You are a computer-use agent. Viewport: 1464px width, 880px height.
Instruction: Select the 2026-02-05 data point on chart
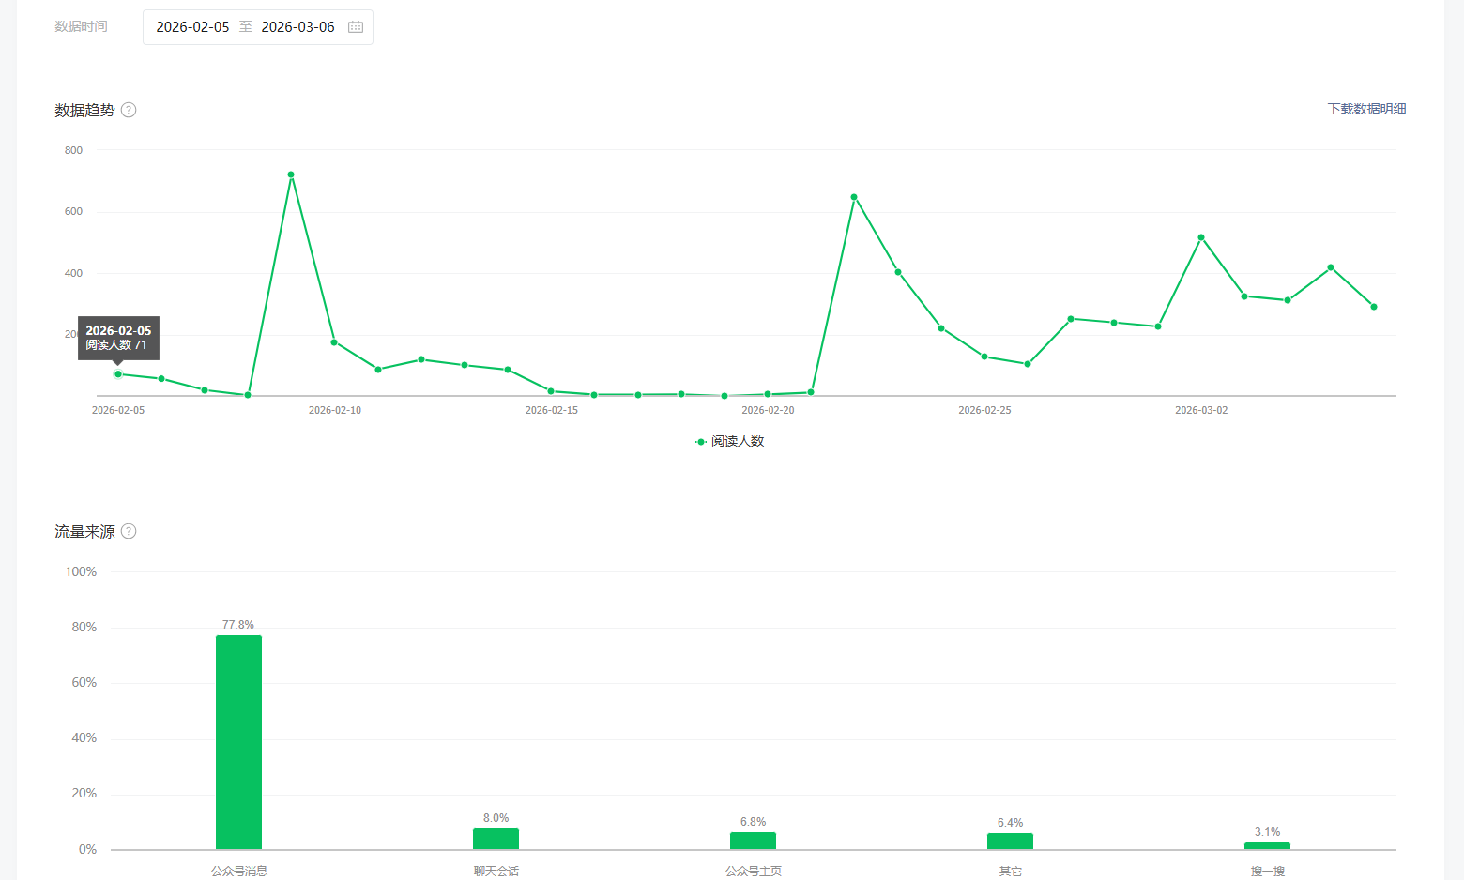click(118, 374)
